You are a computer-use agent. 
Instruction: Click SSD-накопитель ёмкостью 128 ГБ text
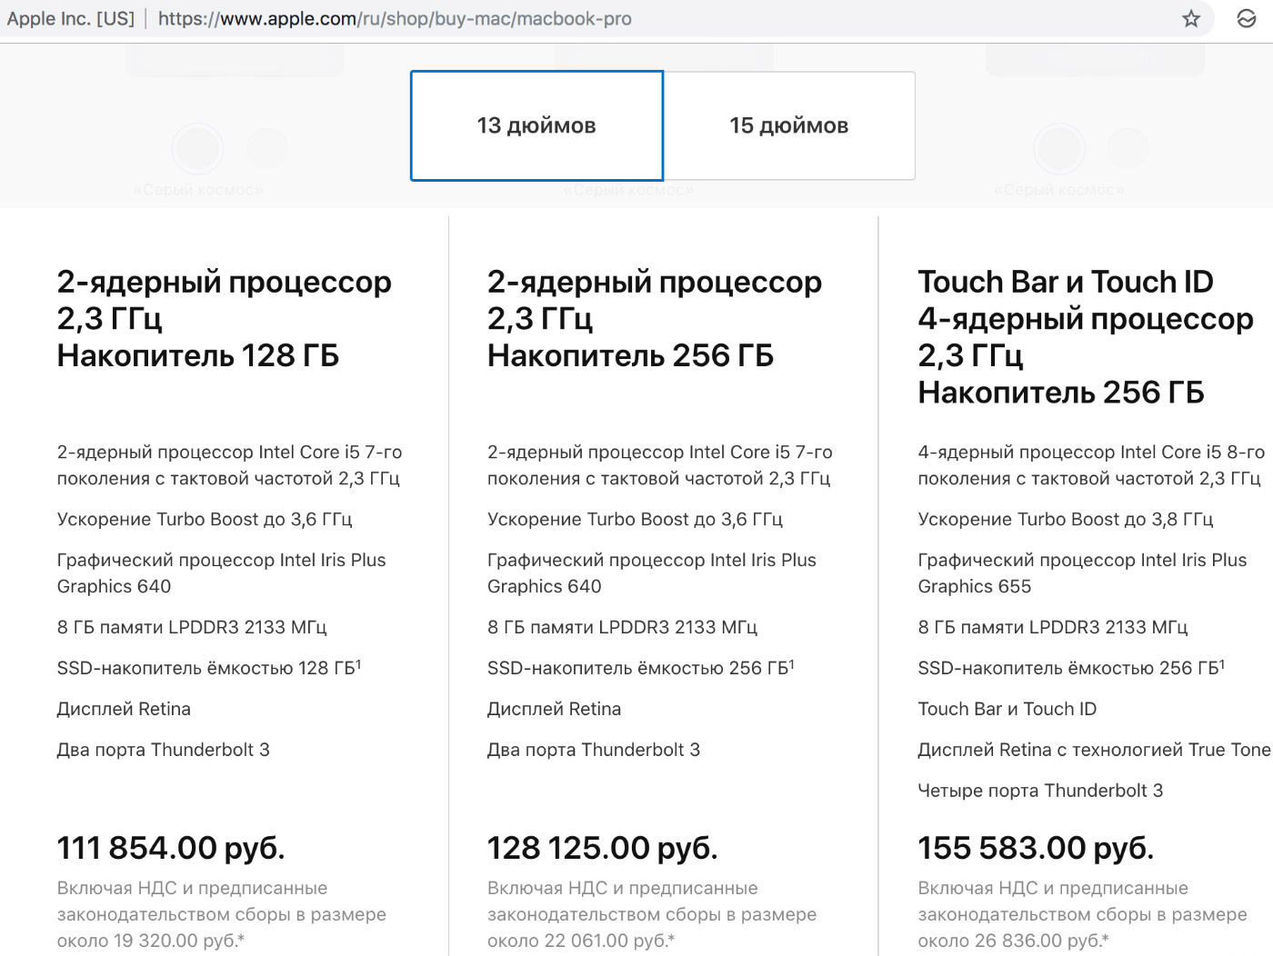(209, 668)
